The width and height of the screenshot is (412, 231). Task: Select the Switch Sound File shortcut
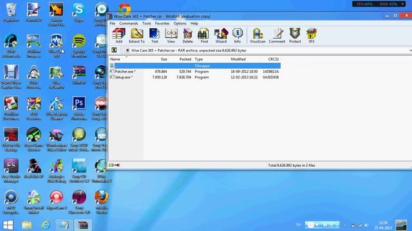coord(56,14)
